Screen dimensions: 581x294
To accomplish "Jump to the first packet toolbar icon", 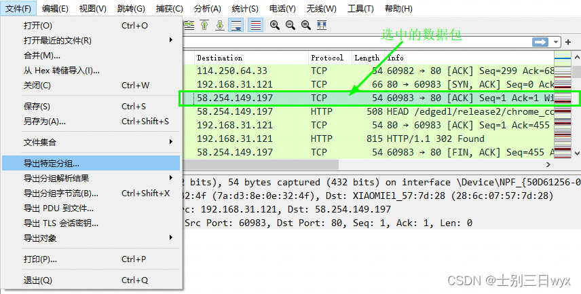I will tap(204, 25).
